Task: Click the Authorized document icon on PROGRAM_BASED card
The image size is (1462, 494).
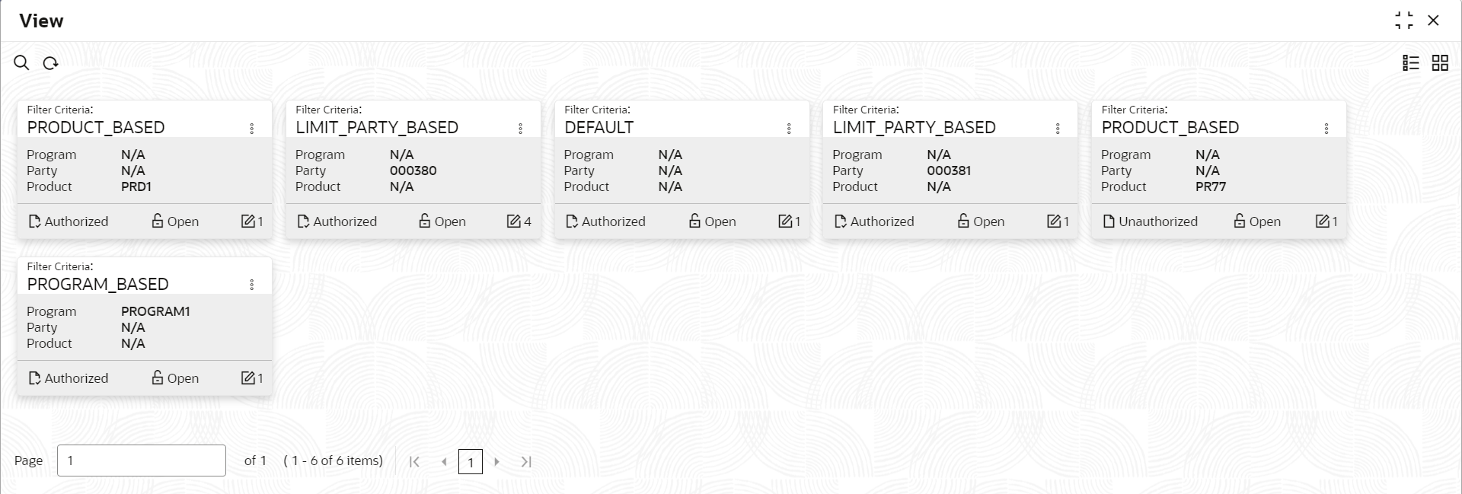Action: tap(34, 378)
